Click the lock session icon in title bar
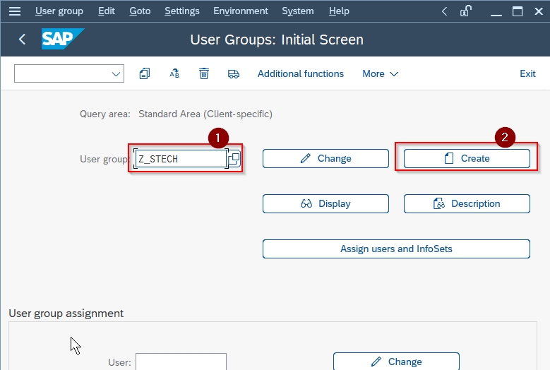 (466, 11)
